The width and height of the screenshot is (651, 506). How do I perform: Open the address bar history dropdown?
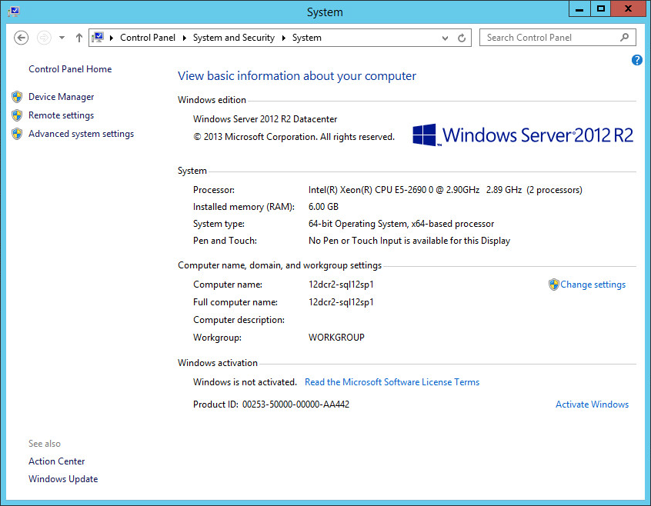445,38
